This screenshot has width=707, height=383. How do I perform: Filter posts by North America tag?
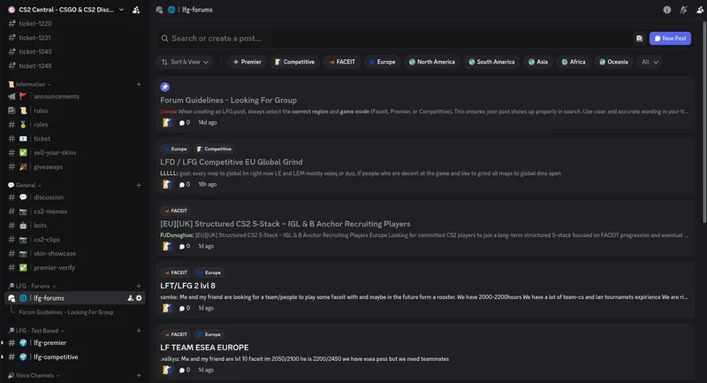click(432, 62)
